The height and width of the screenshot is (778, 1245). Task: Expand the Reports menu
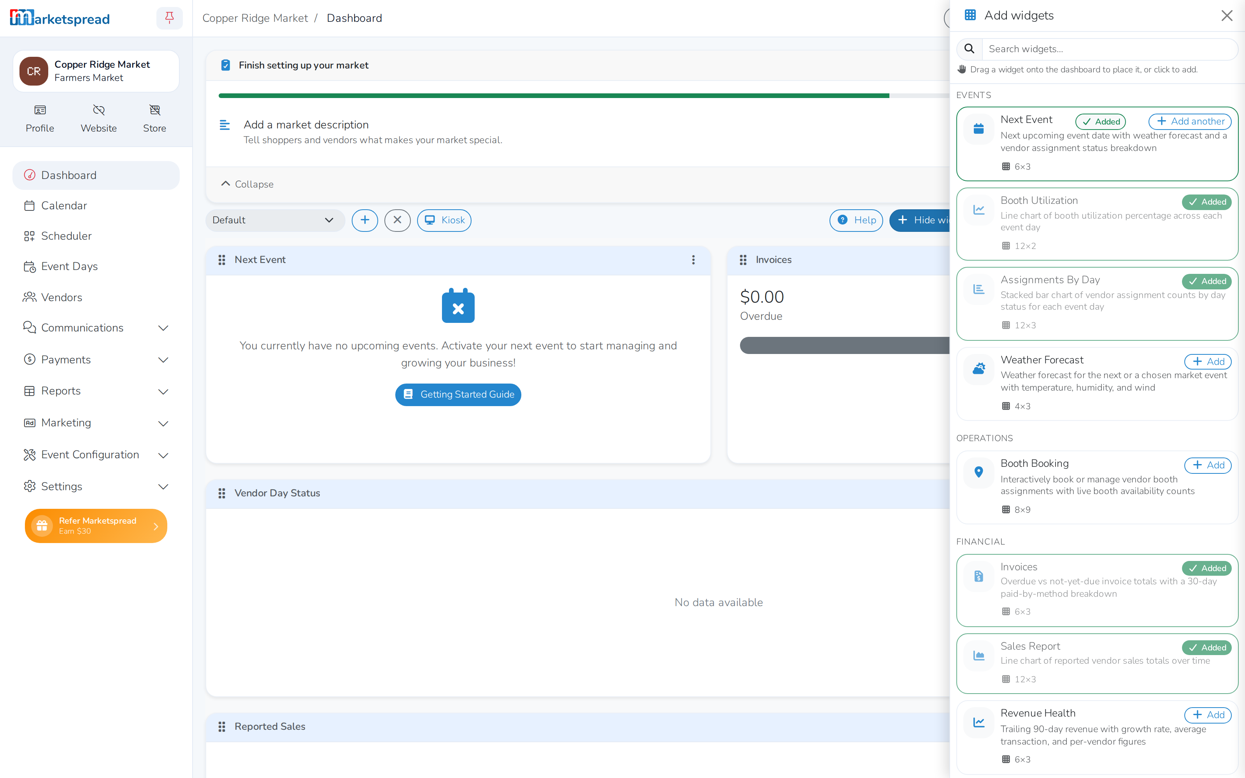pyautogui.click(x=96, y=391)
